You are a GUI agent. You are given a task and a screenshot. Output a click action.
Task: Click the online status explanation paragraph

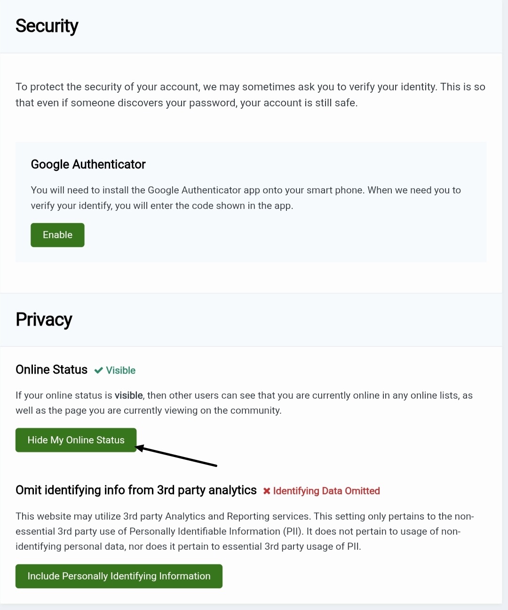244,403
